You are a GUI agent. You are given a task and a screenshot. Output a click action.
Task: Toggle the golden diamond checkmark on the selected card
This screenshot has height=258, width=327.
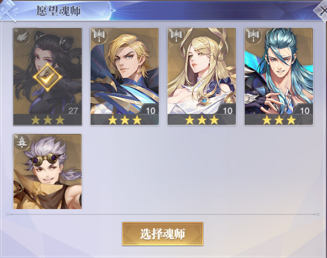click(x=47, y=77)
